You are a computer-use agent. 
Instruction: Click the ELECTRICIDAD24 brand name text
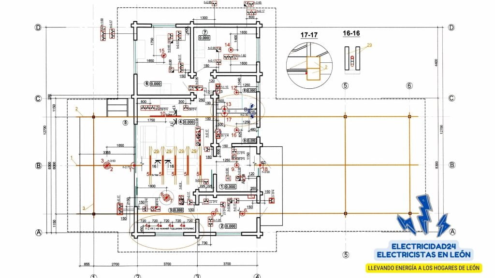pyautogui.click(x=423, y=246)
